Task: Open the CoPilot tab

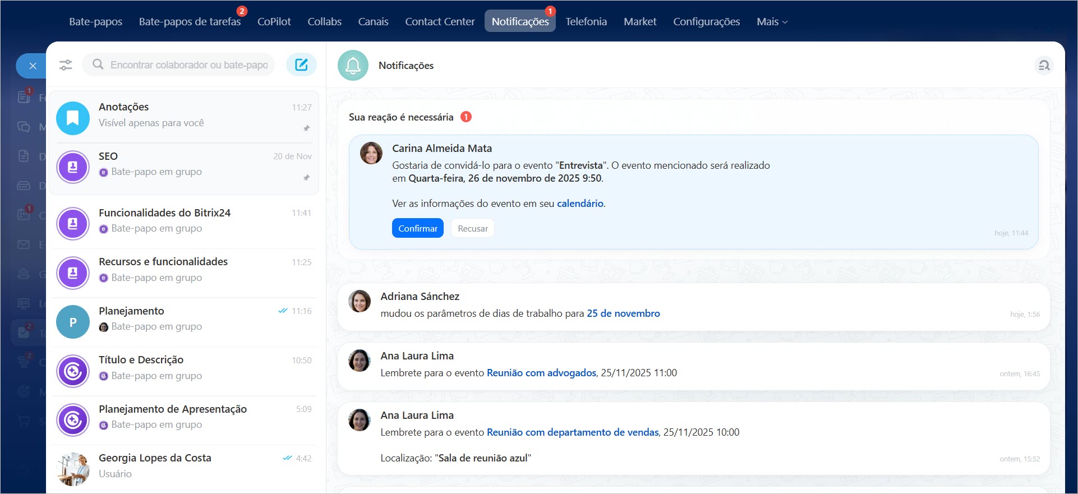Action: coord(274,22)
